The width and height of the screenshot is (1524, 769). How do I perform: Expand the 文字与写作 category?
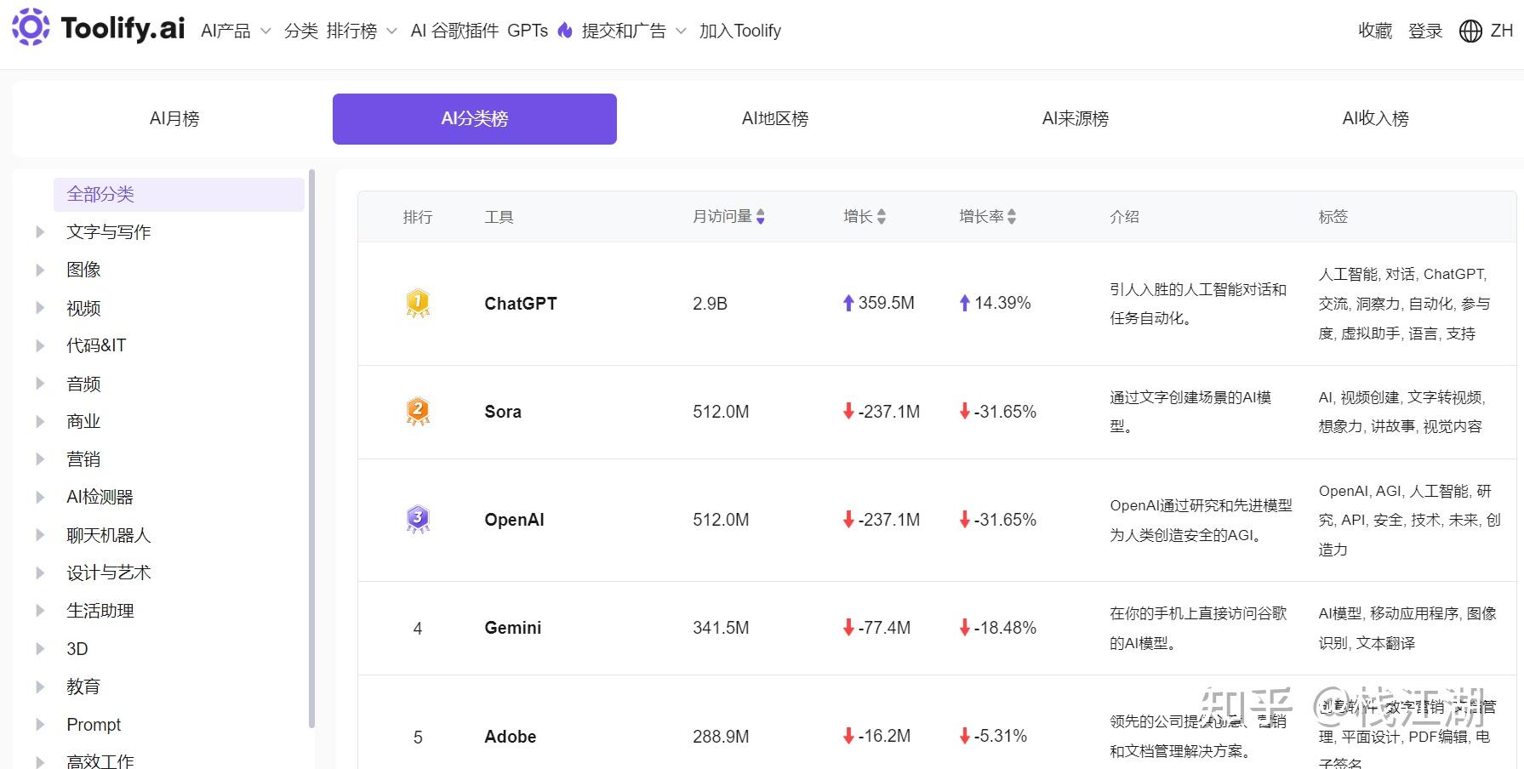[39, 231]
